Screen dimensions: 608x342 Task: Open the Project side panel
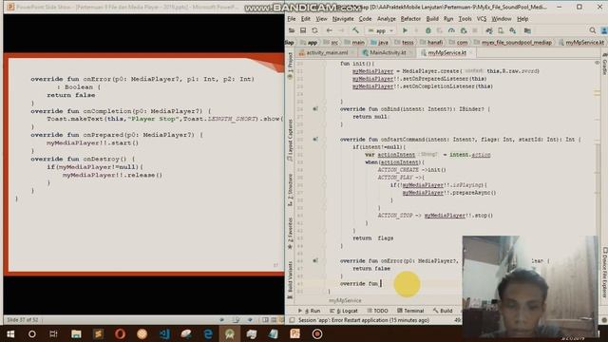(290, 66)
